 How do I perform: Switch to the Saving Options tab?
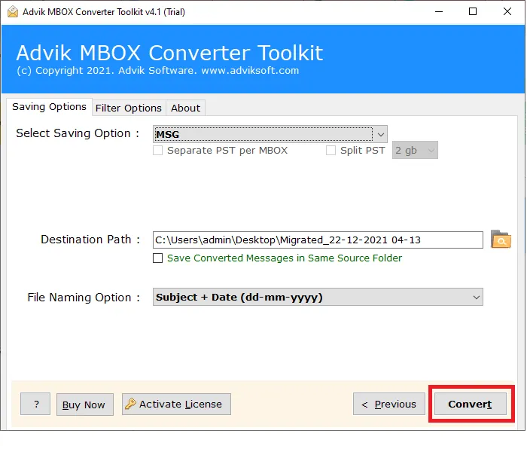49,107
